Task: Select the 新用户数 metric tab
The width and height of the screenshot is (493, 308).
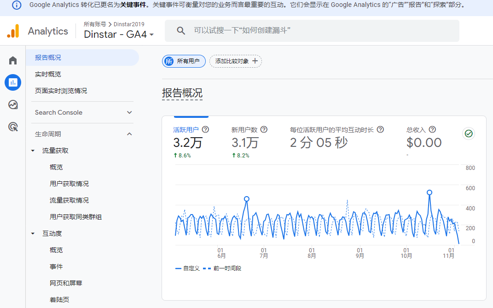Action: coord(244,130)
